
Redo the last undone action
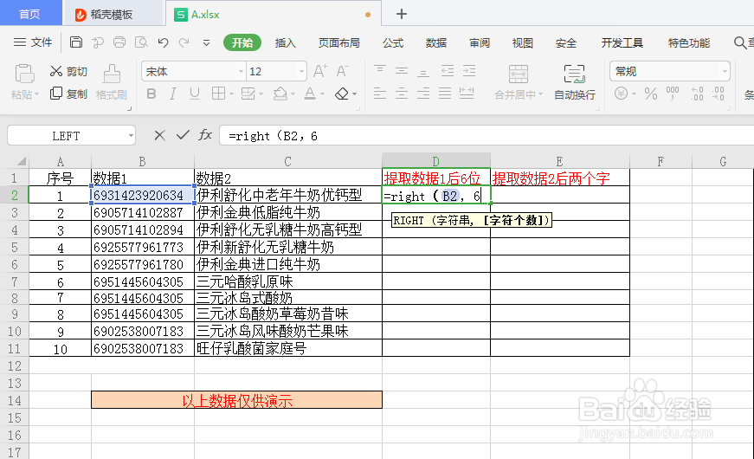pos(184,42)
